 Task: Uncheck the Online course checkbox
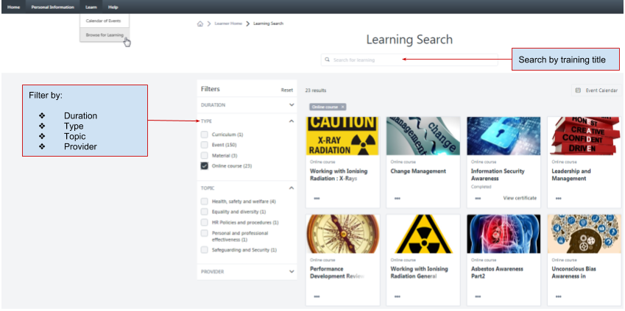(x=205, y=166)
